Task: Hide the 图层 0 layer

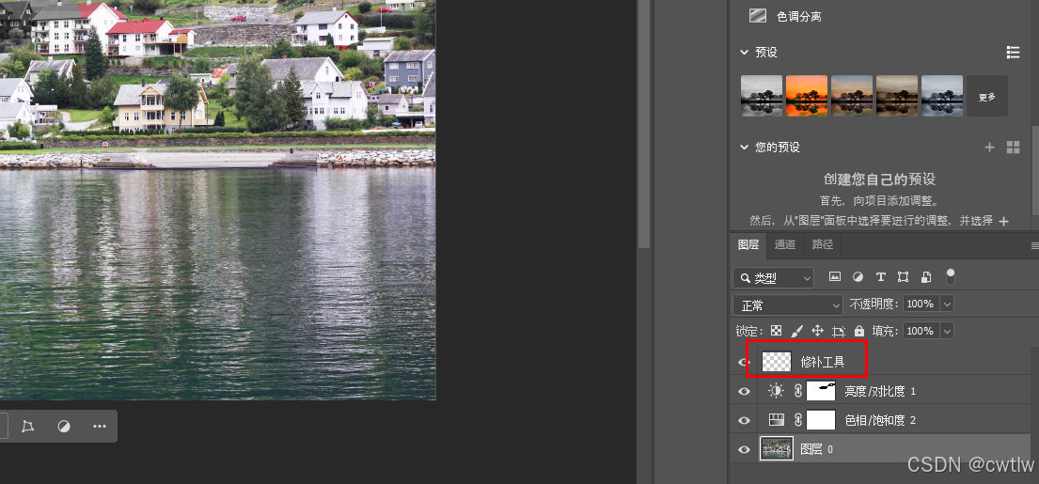Action: pyautogui.click(x=744, y=449)
